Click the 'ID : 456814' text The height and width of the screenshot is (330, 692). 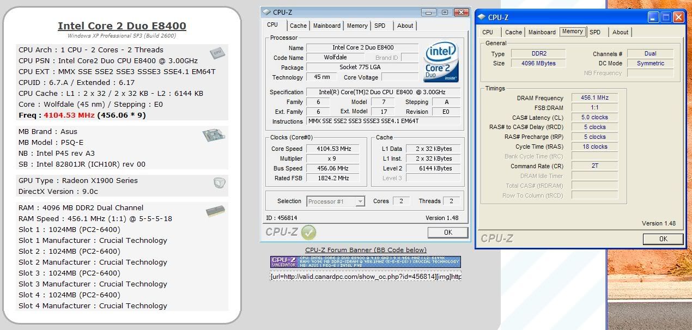282,218
